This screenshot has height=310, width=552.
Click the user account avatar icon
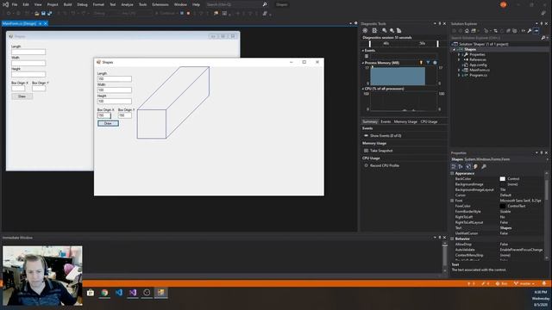click(504, 4)
